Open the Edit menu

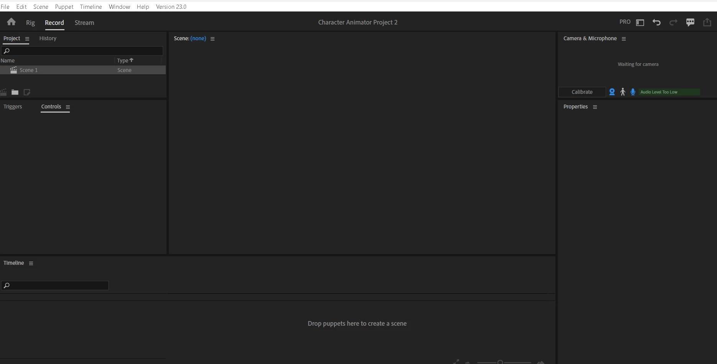[x=21, y=7]
